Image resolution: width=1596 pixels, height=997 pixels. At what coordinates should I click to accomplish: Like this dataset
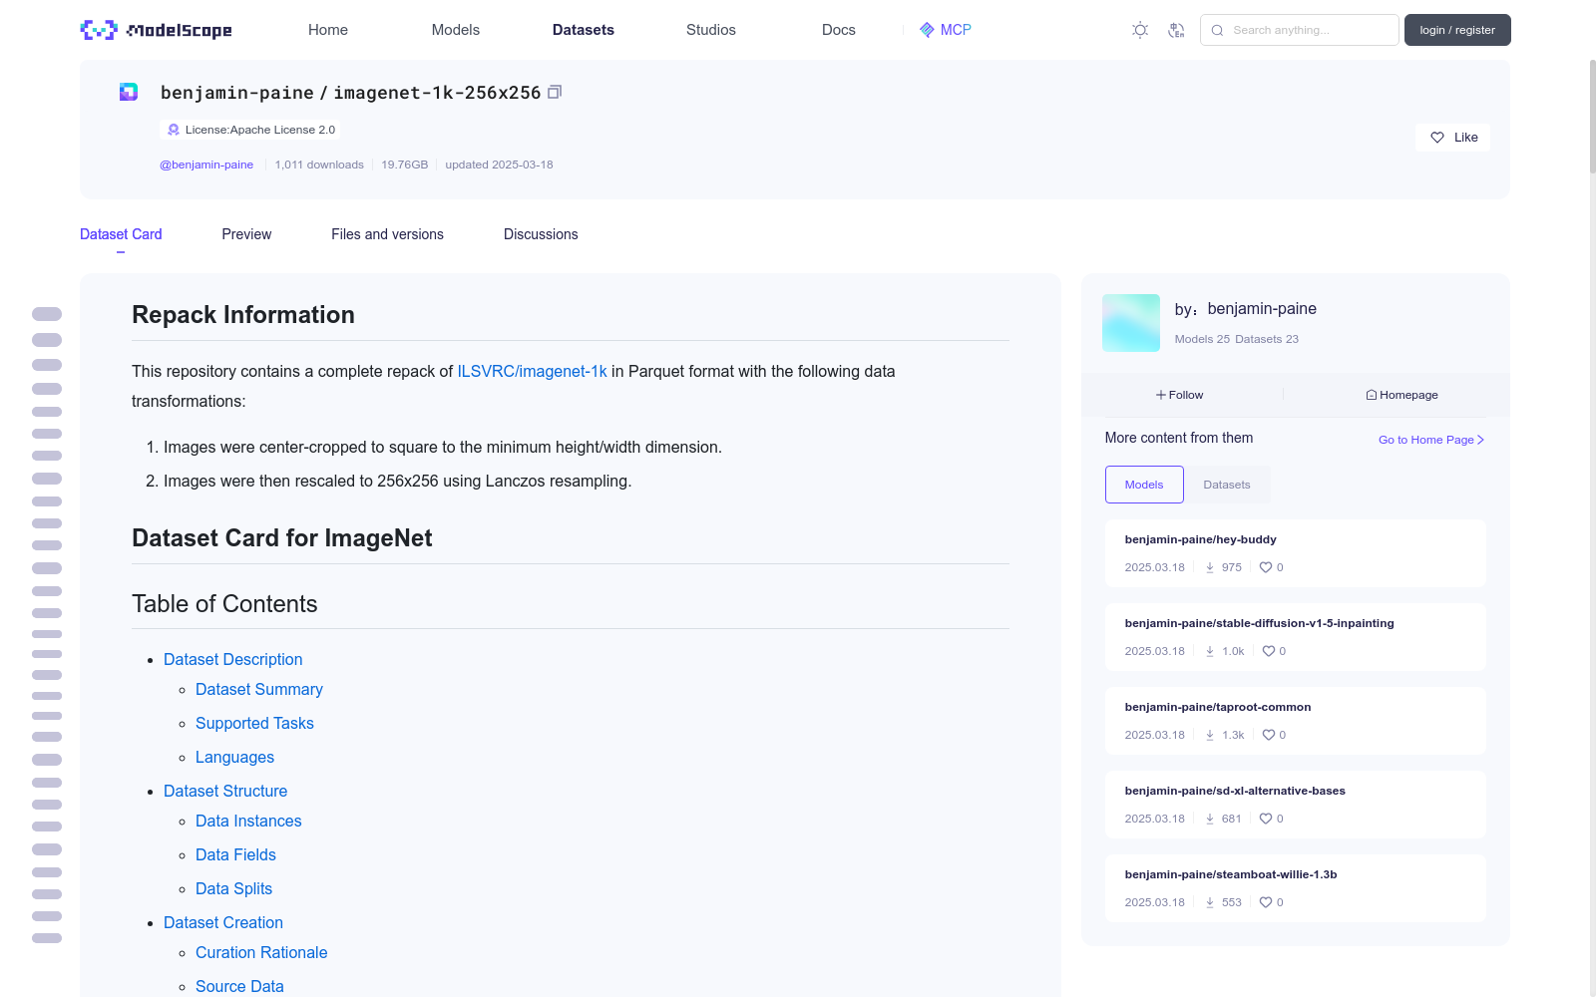pos(1452,138)
